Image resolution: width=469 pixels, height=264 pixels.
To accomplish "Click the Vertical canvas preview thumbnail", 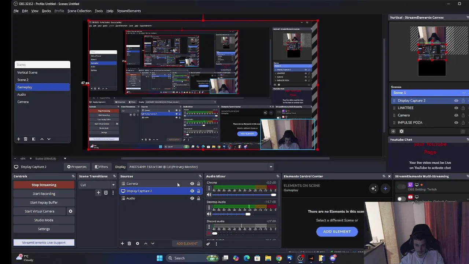I will click(432, 51).
